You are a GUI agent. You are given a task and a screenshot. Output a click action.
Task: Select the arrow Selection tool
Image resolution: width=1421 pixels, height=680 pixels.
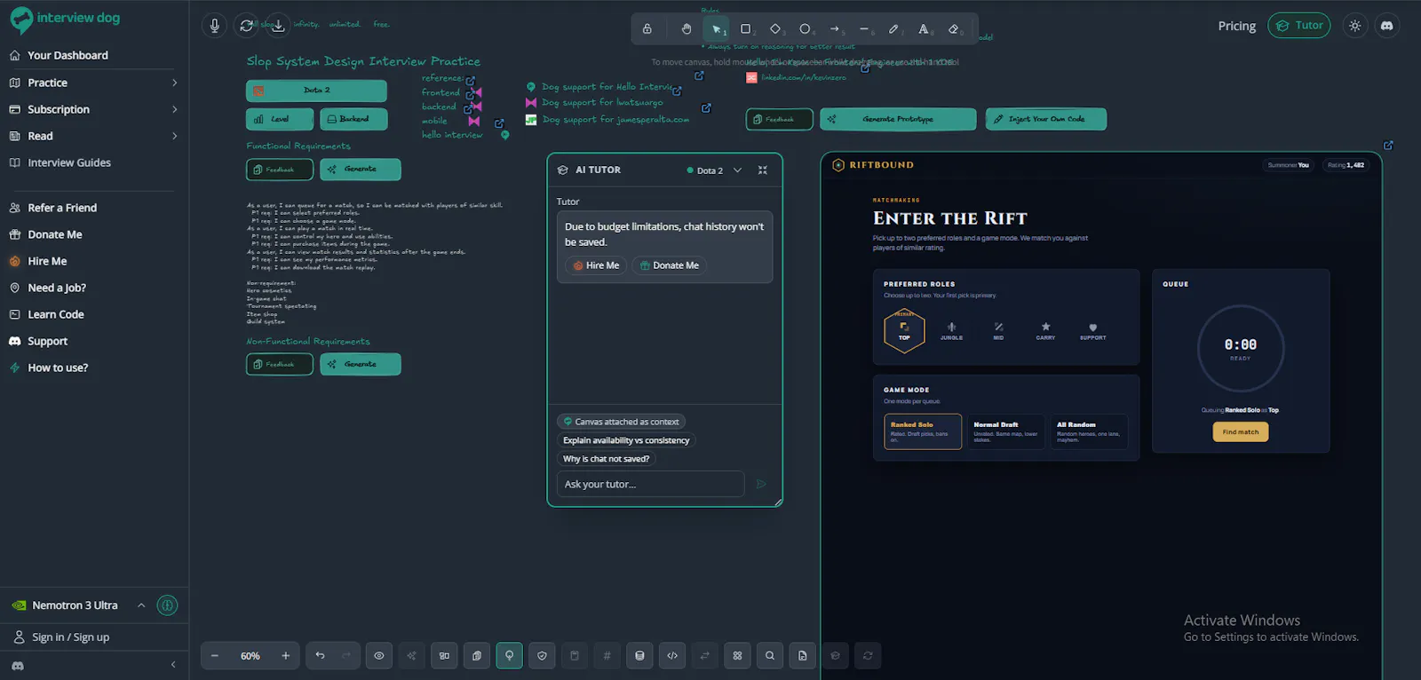click(x=716, y=29)
